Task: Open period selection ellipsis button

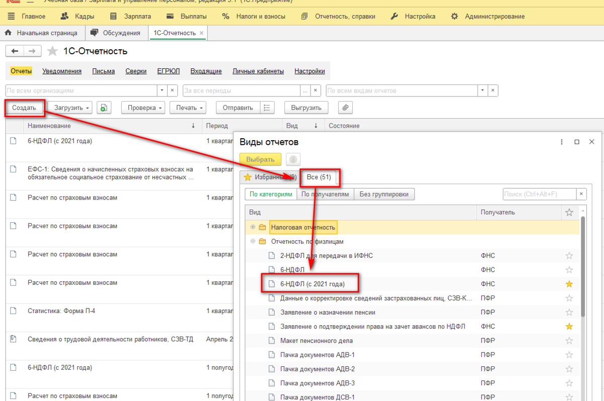Action: (x=305, y=91)
